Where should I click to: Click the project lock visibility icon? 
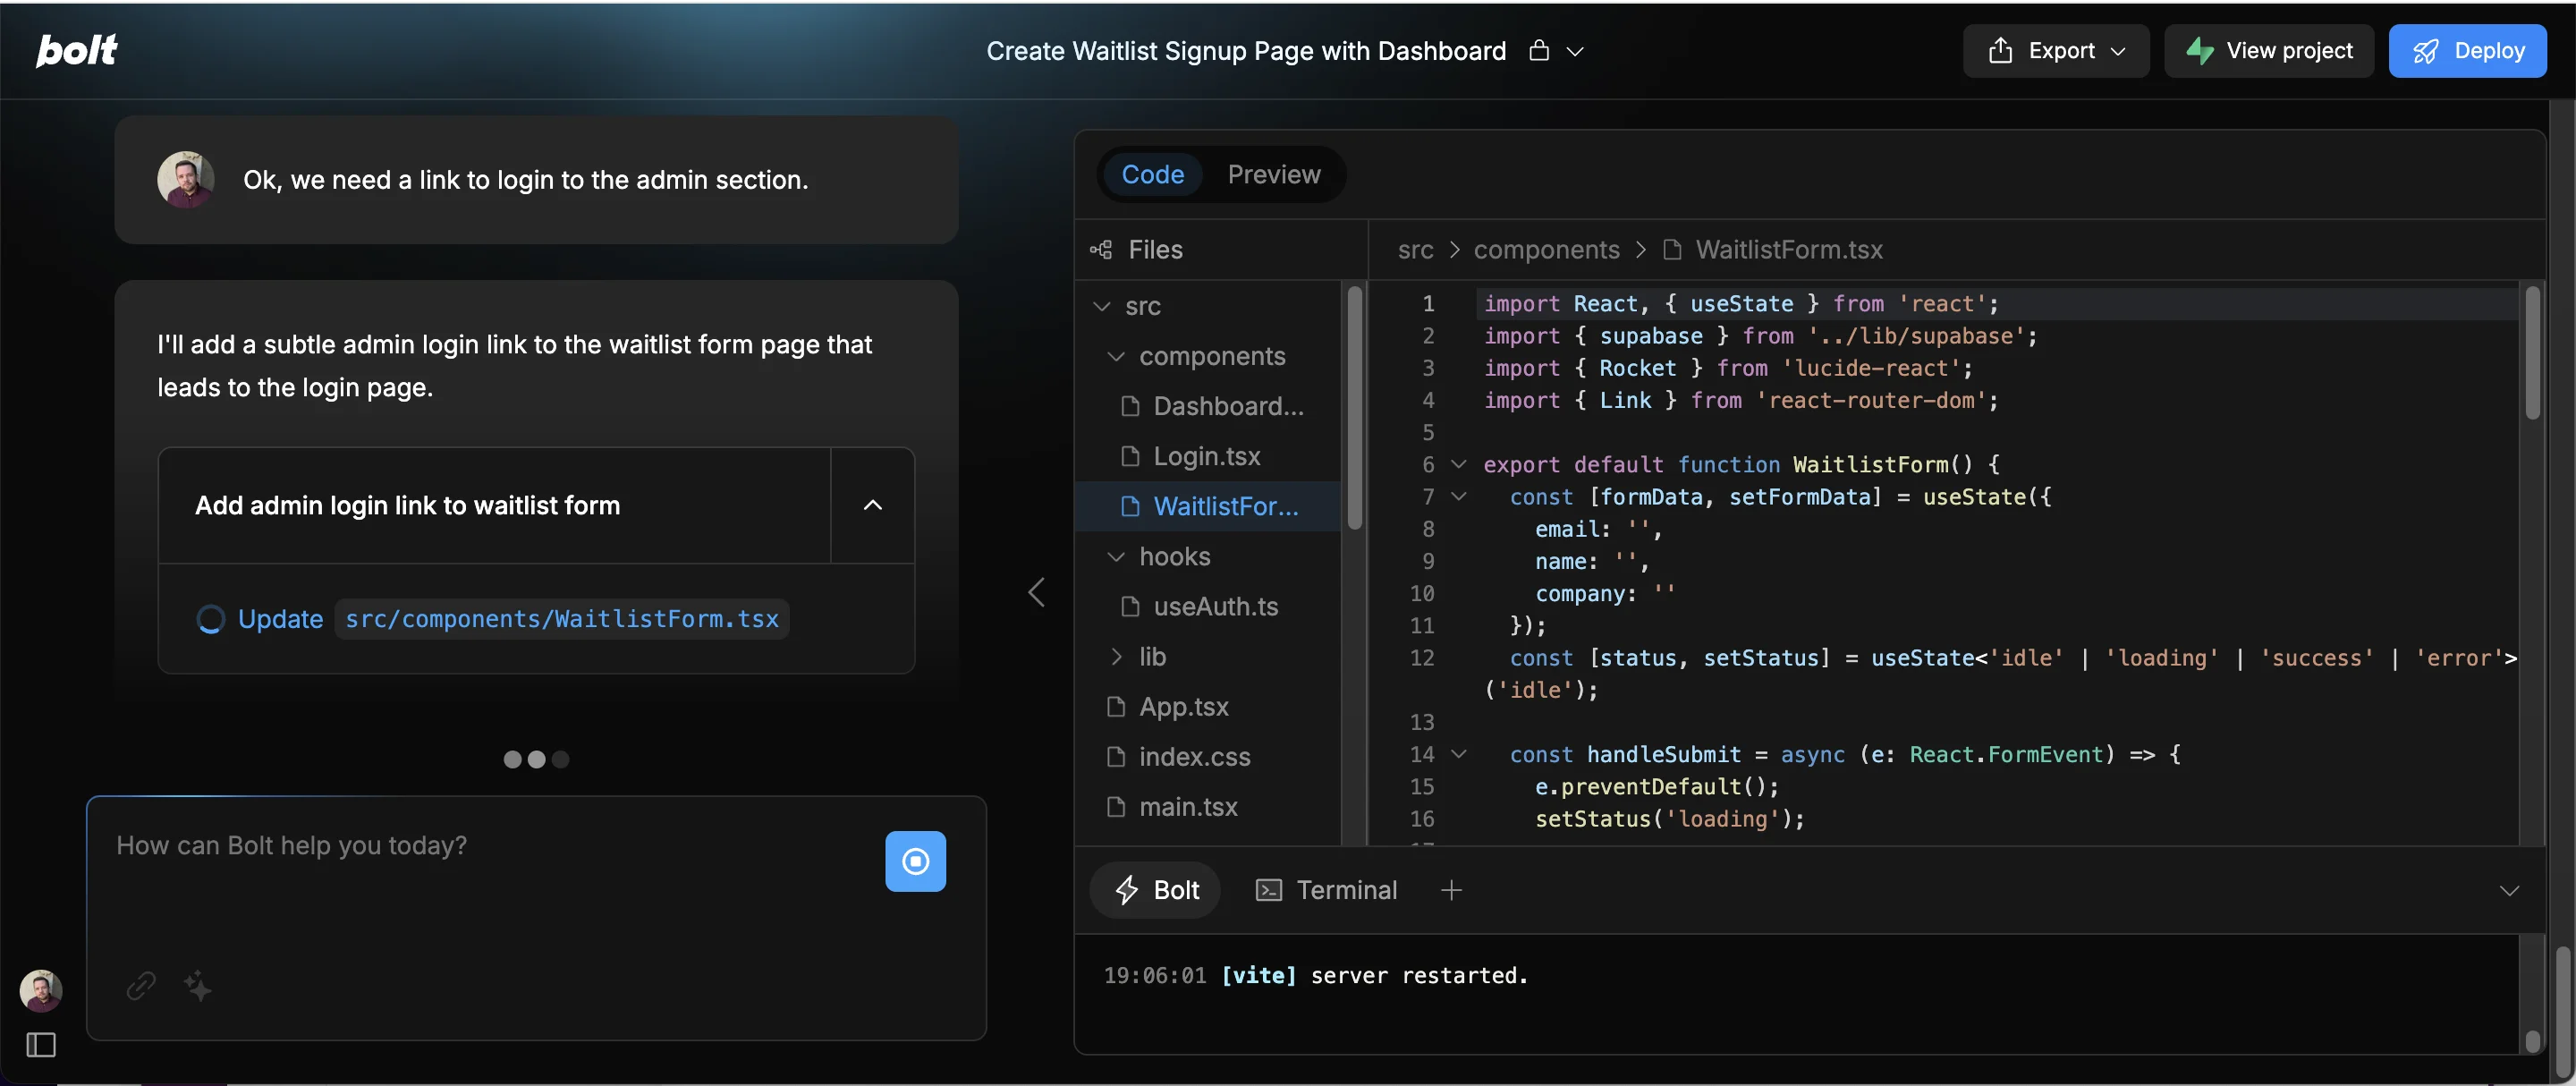point(1539,51)
